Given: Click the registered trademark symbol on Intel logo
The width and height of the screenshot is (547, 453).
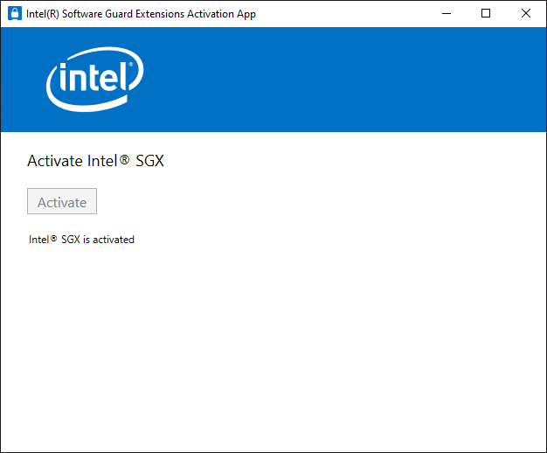Looking at the screenshot, I should (130, 65).
